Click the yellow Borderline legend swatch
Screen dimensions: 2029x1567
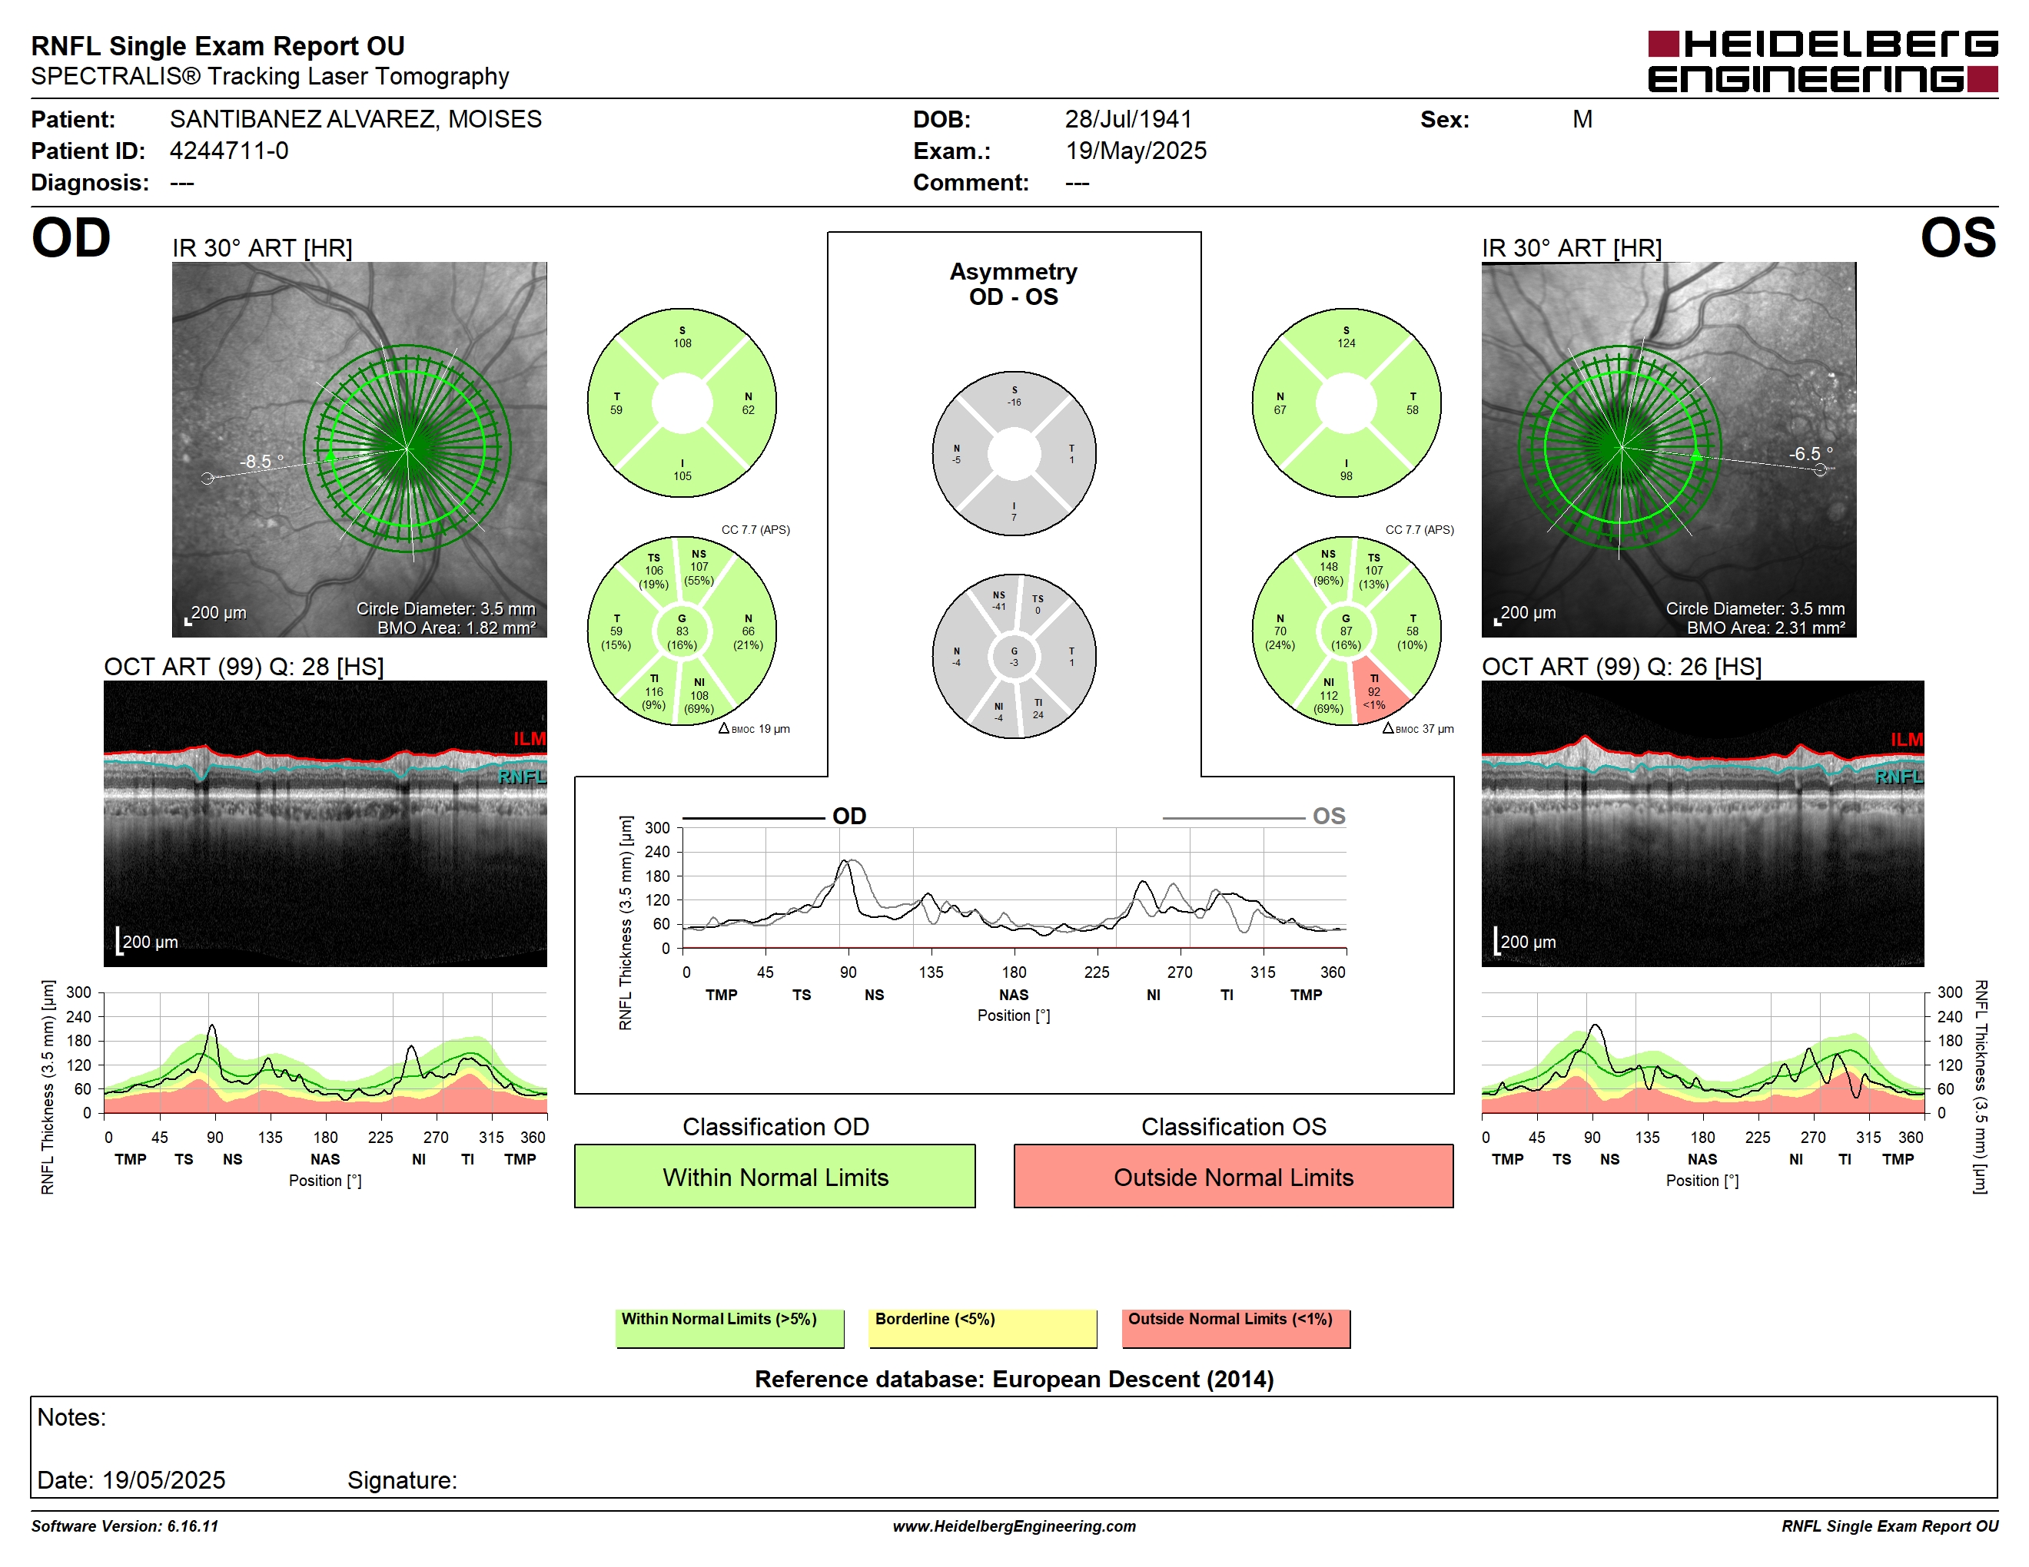982,1328
